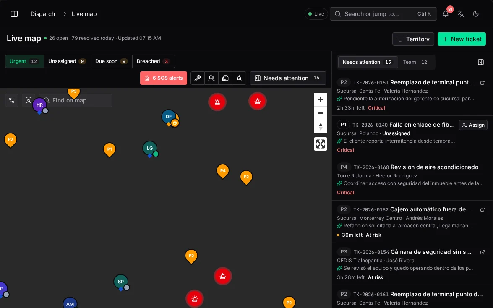The height and width of the screenshot is (308, 493).
Task: Open ticket Cámara de seguridad sin s...
Action: point(431,252)
